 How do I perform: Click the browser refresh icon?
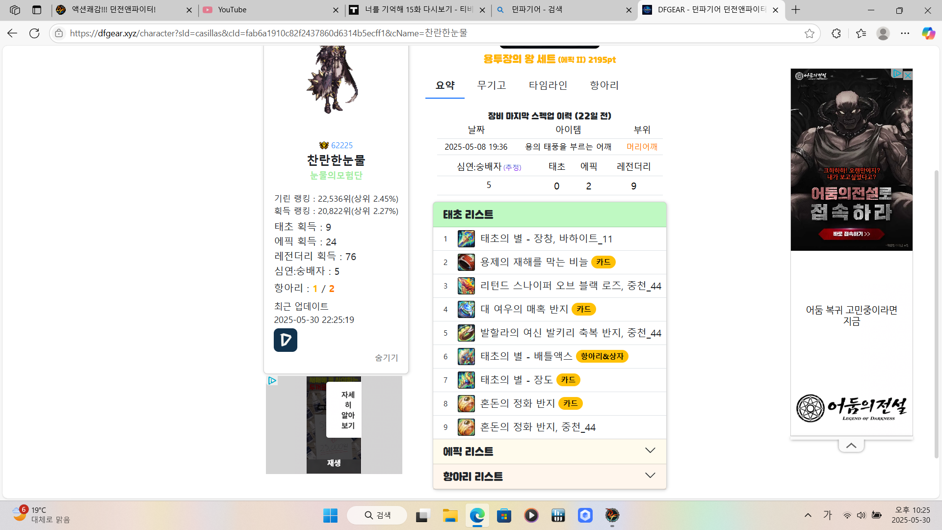click(x=34, y=33)
